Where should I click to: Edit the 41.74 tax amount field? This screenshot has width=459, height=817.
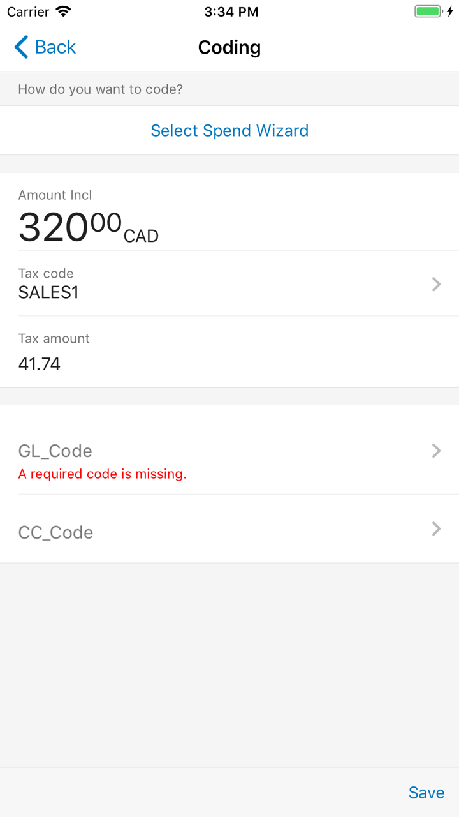tap(40, 364)
